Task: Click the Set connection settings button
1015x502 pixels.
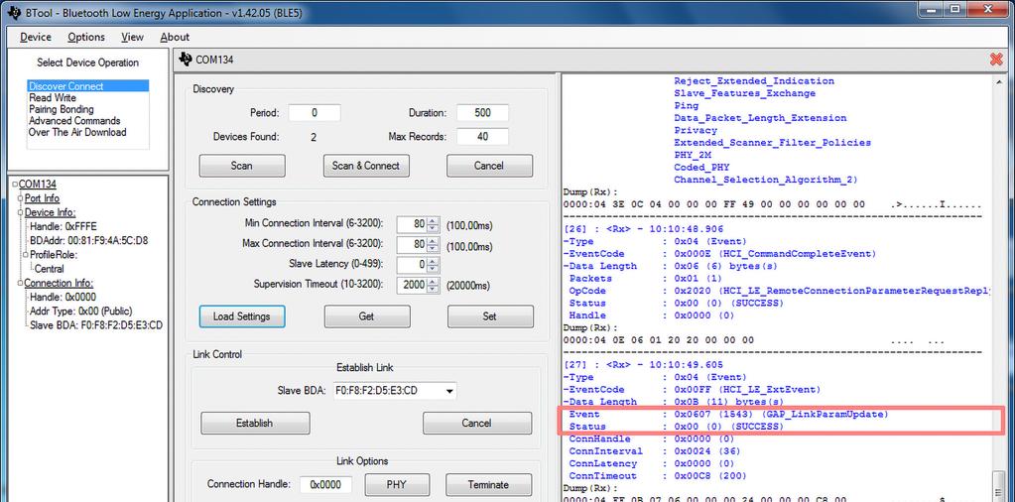Action: (490, 316)
